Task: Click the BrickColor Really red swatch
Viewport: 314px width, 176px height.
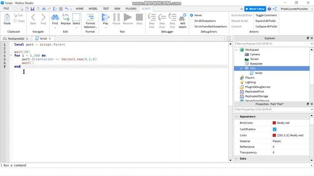Action: tap(274, 123)
